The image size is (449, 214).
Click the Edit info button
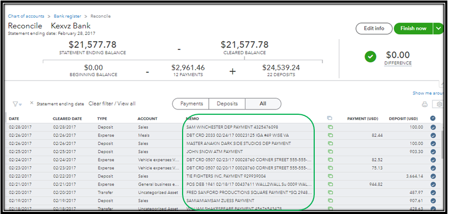click(374, 28)
